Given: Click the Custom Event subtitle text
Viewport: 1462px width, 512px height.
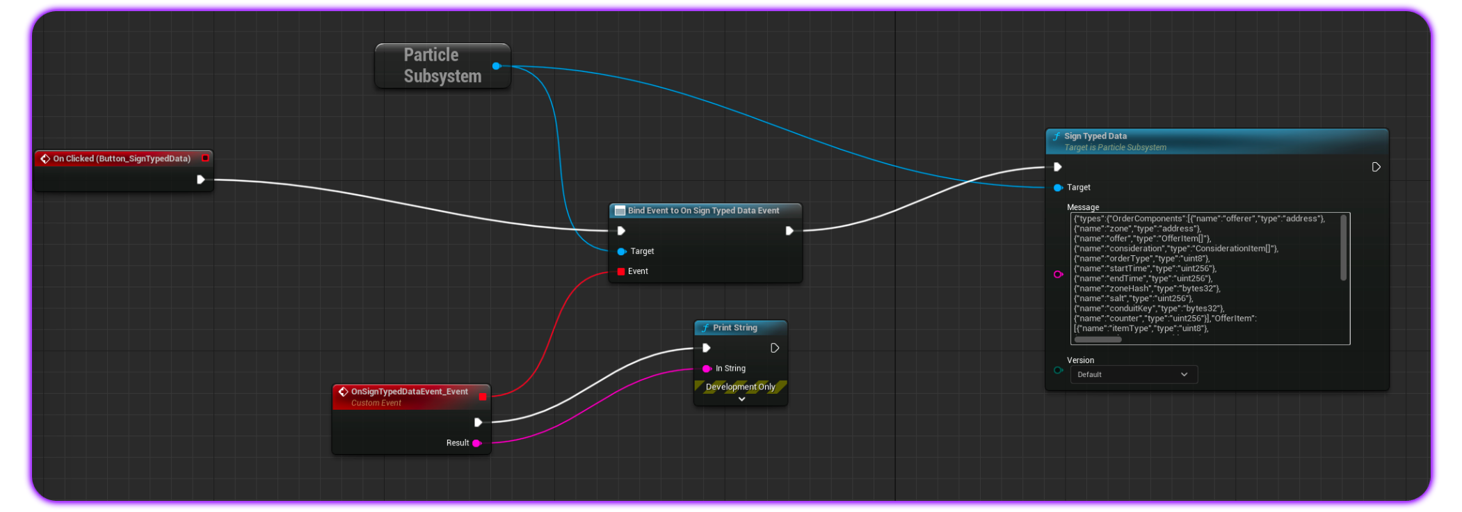Looking at the screenshot, I should pos(376,403).
